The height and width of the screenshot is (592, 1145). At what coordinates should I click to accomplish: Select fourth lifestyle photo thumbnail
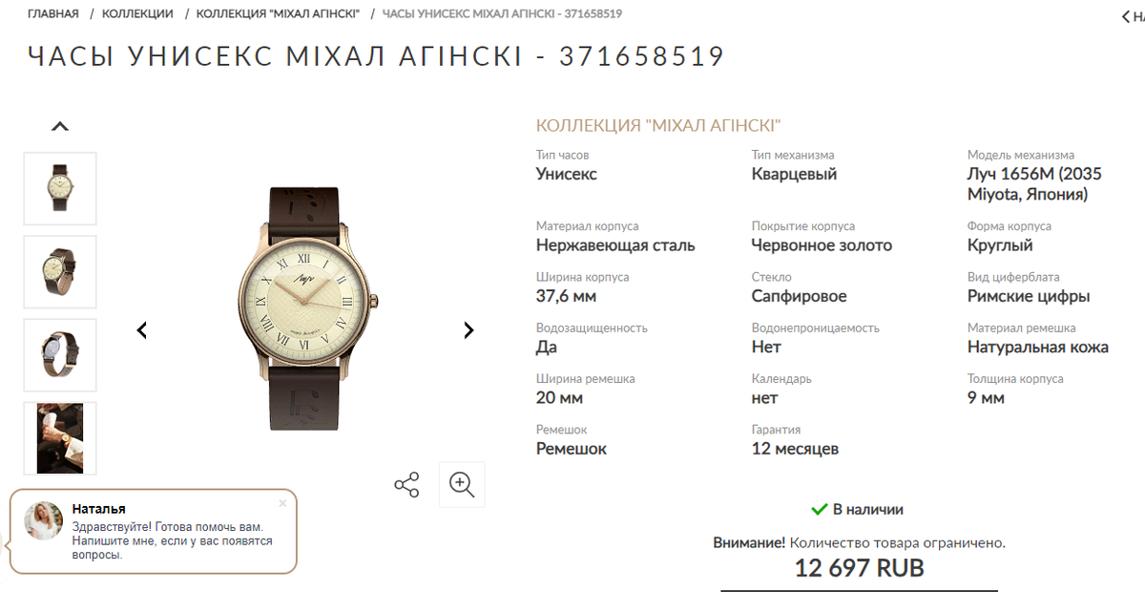(60, 437)
